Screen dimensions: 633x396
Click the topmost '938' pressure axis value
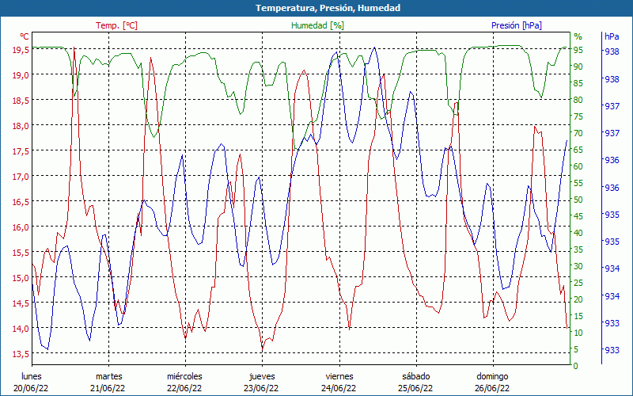tap(612, 51)
